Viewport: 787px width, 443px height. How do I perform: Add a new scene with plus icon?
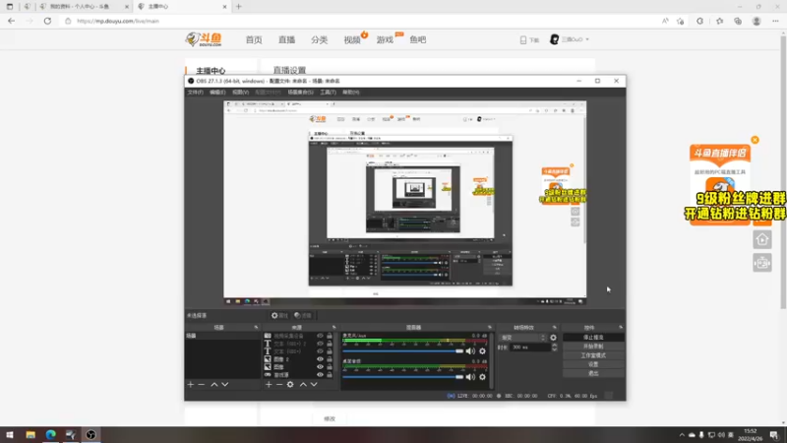pos(190,384)
